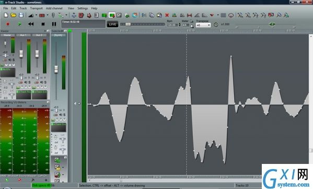
Task: Stop playback with the square stop button
Action: tap(43, 24)
